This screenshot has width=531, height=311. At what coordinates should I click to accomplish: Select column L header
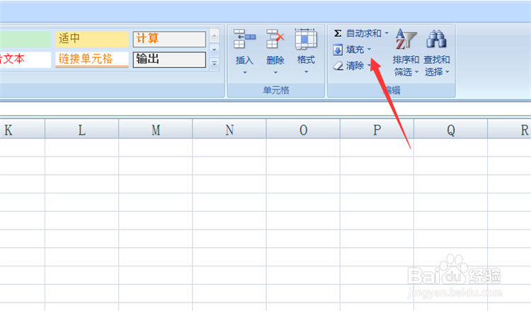tap(81, 129)
